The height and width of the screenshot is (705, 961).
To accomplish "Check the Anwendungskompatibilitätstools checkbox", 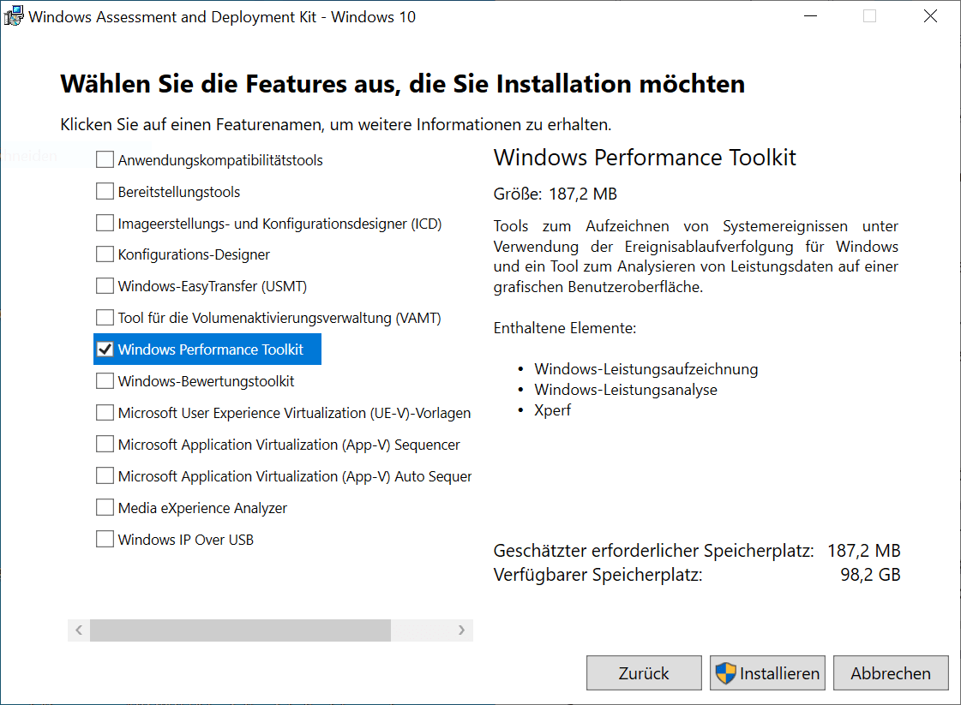I will pos(105,159).
